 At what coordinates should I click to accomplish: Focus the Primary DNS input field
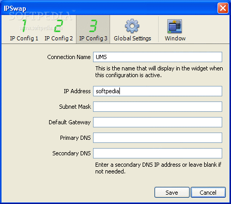click(x=158, y=138)
